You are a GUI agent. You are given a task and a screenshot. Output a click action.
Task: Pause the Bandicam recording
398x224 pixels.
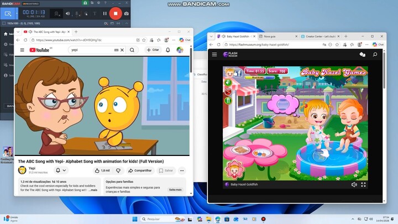point(104,13)
